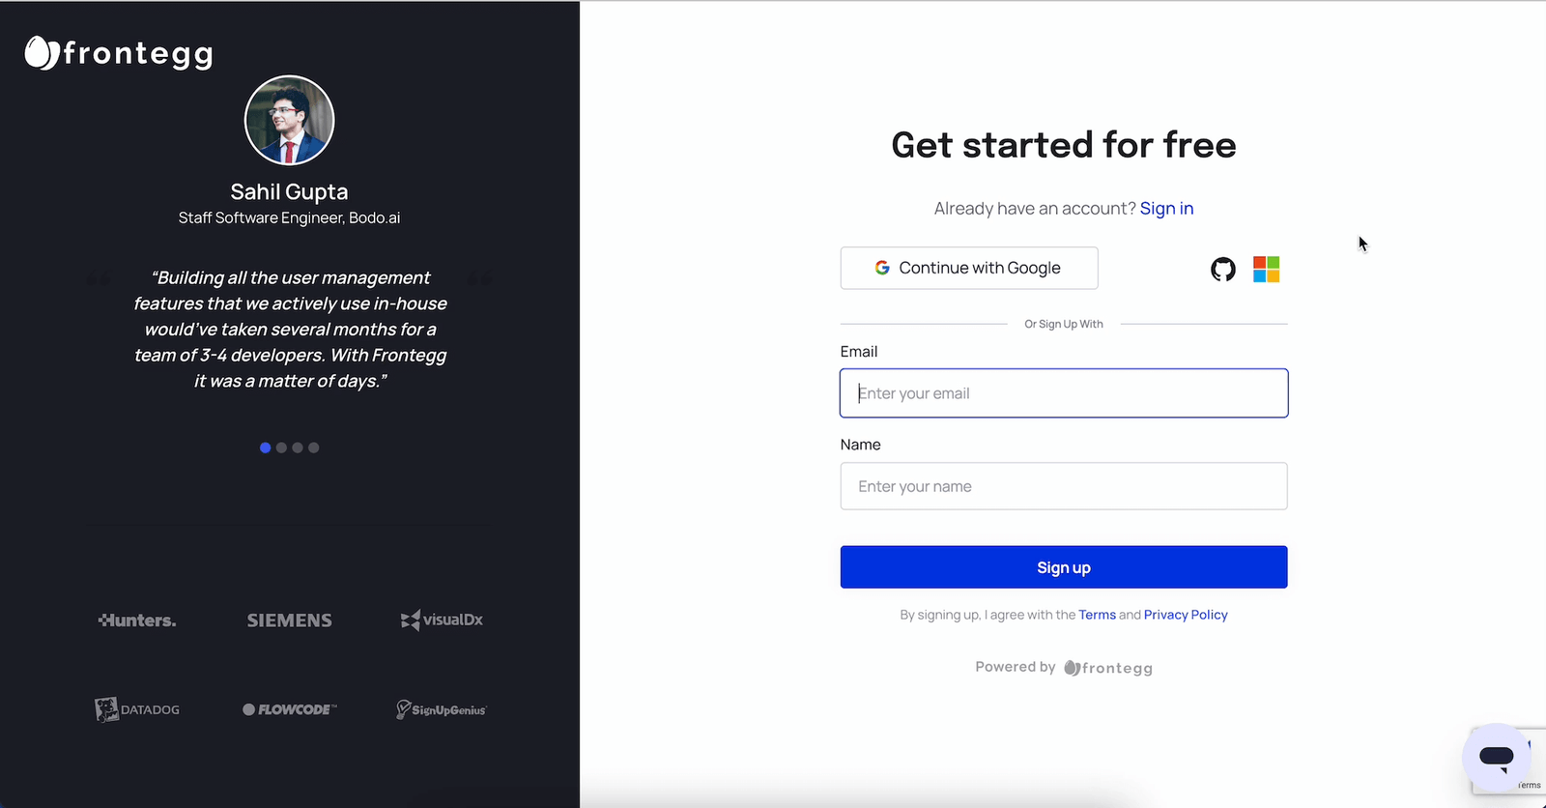
Task: Sign up with the GitHub icon
Action: click(1222, 269)
